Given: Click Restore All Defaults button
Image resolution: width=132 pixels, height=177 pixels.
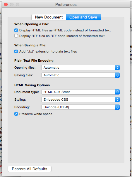Looking at the screenshot, I should point(30,169).
